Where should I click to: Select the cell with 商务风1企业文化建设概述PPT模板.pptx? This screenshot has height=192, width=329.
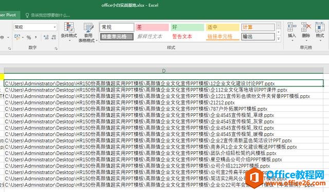[x=163, y=147]
